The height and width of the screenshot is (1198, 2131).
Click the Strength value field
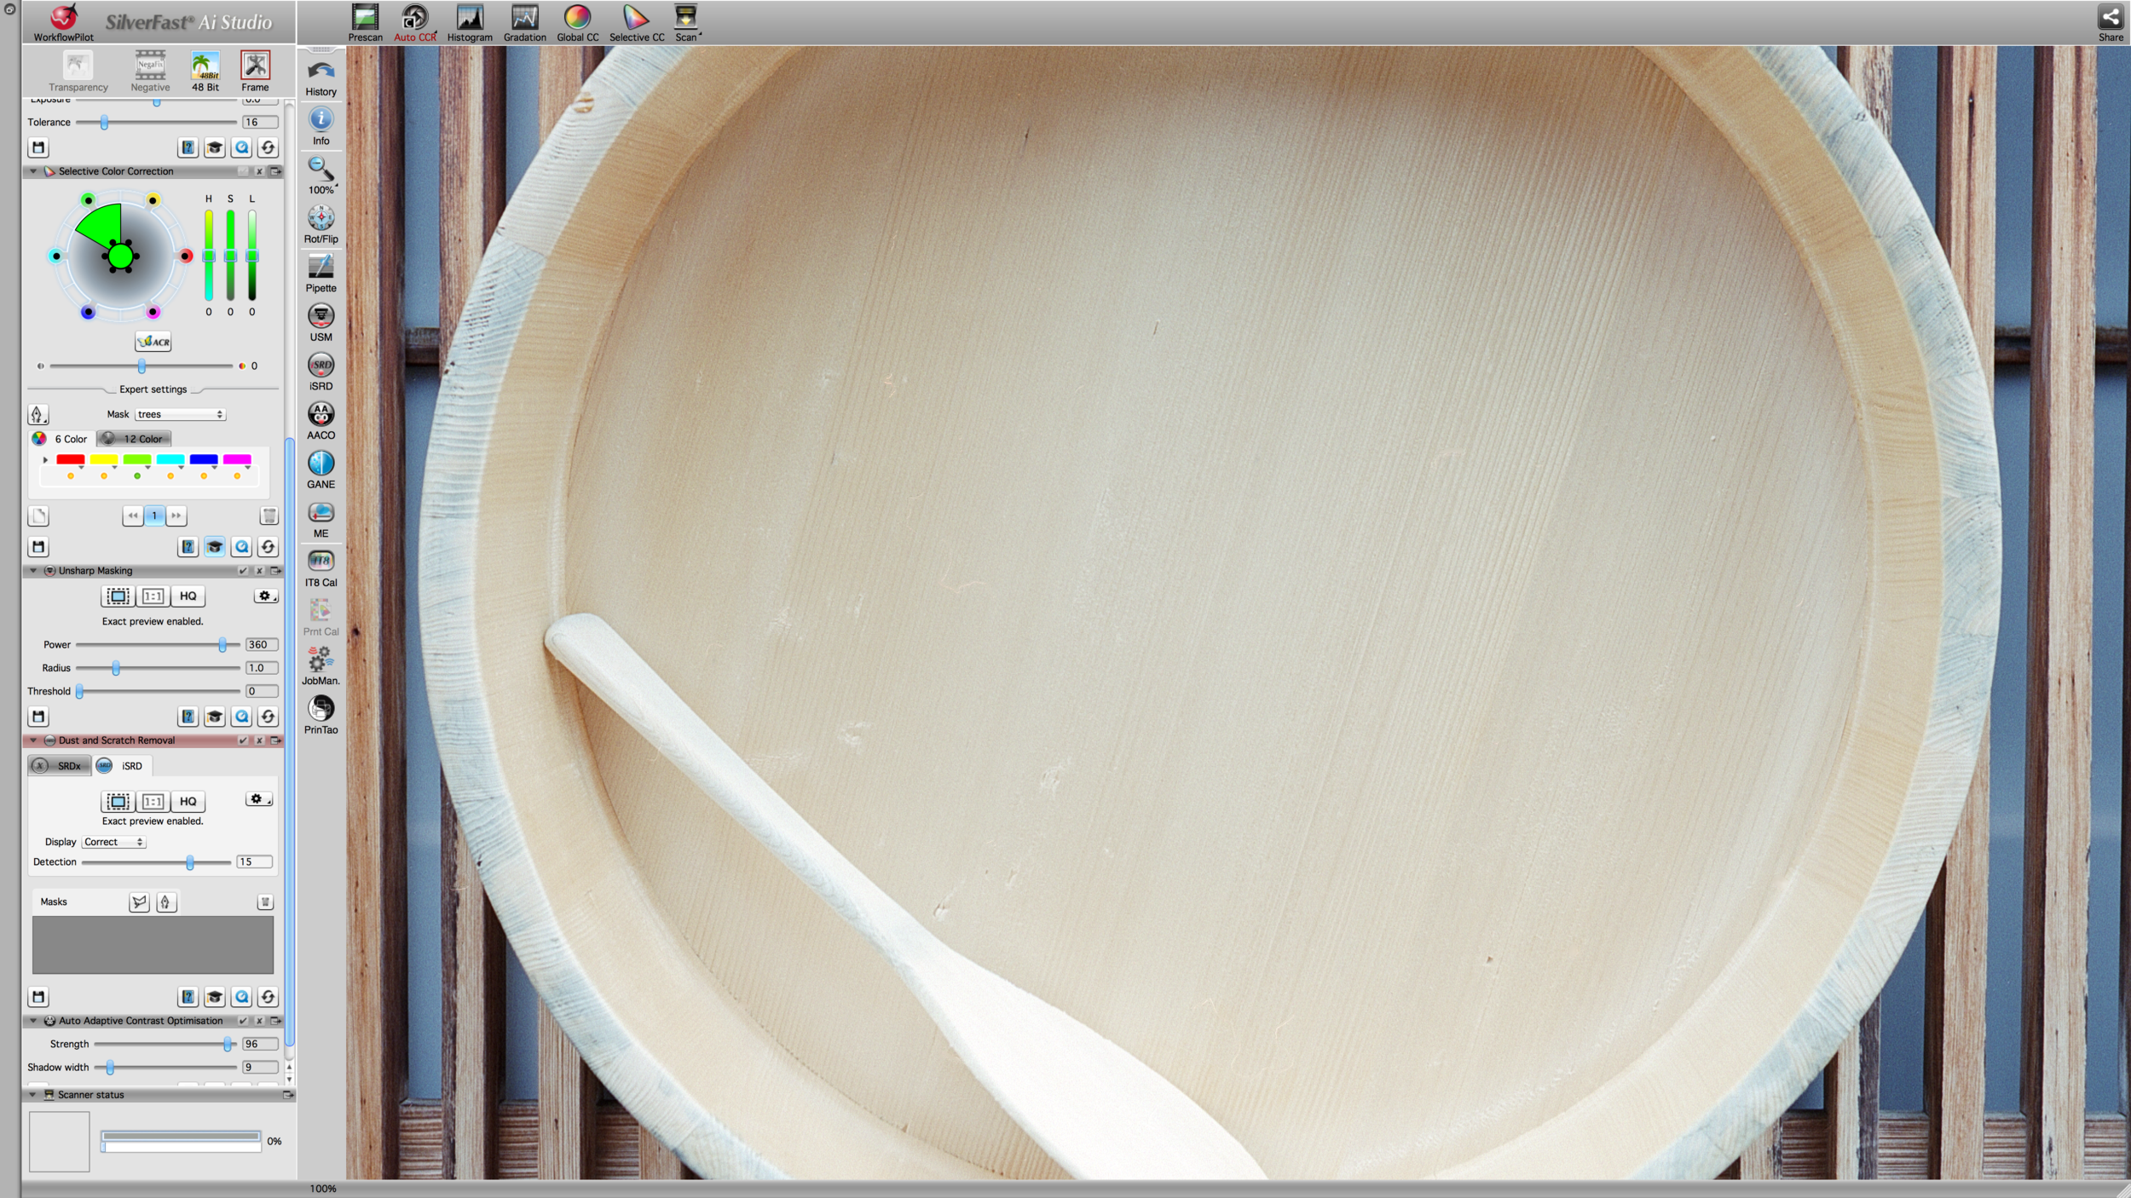(260, 1044)
